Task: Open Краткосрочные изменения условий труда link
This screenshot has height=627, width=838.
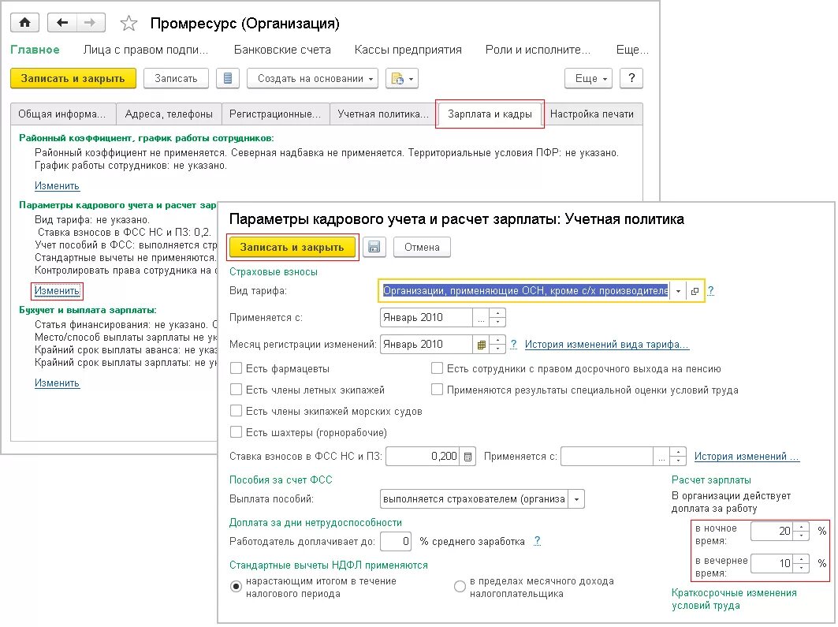Action: click(x=734, y=599)
